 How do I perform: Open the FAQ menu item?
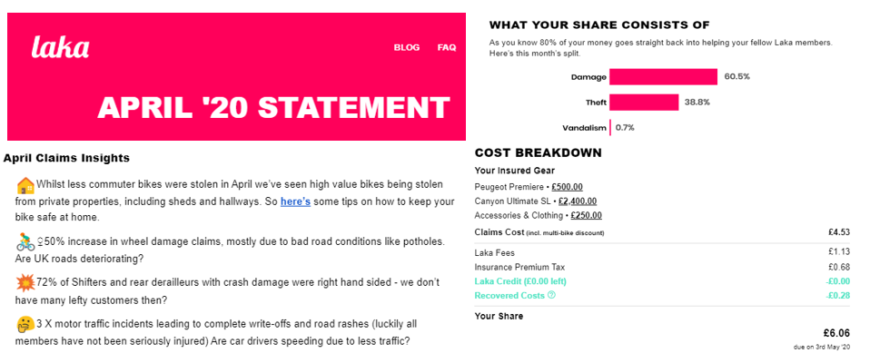click(447, 48)
